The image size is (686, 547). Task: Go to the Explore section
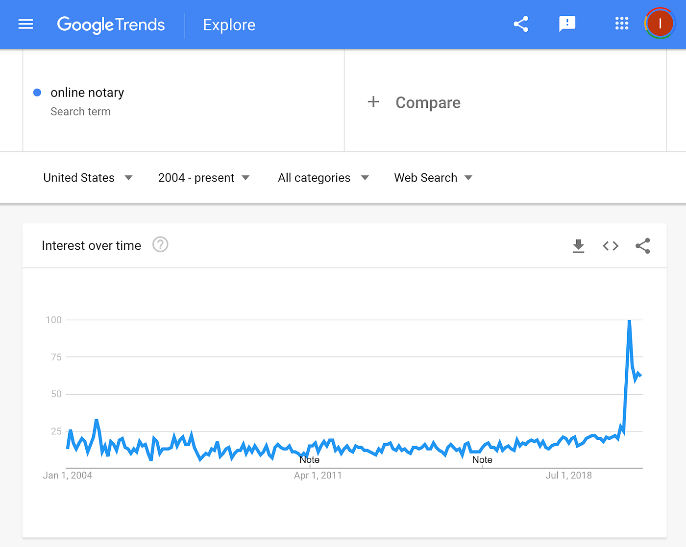[x=229, y=25]
